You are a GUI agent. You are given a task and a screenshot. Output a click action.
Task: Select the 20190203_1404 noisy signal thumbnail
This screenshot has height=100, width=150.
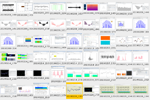(8, 7)
